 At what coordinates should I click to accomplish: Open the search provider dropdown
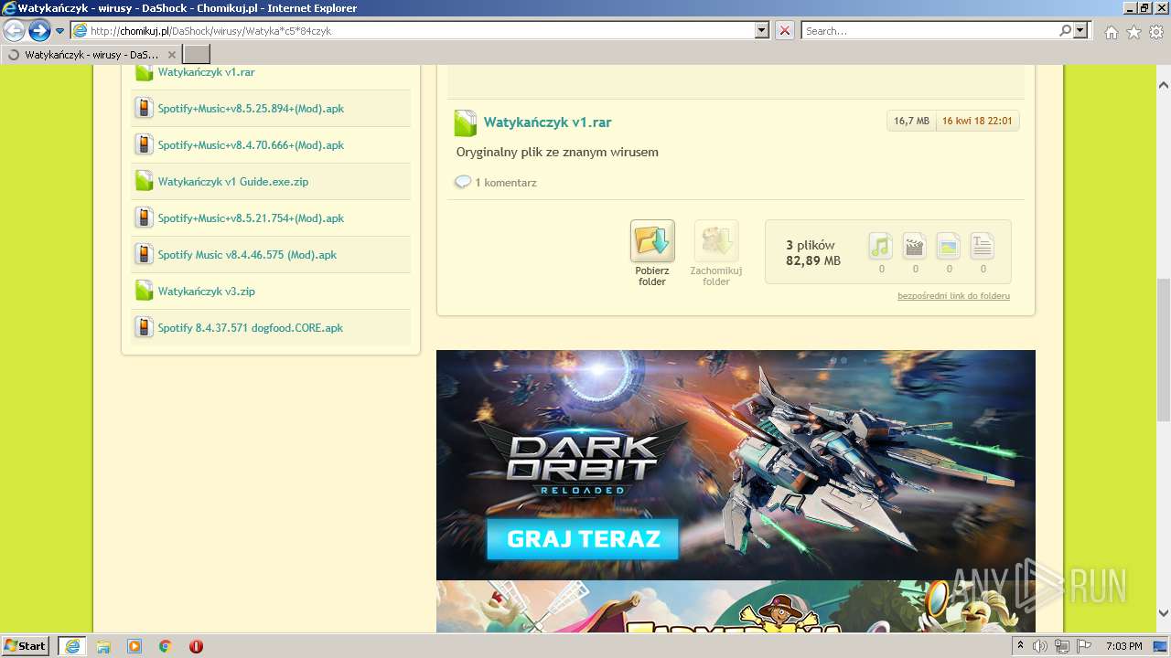1081,30
